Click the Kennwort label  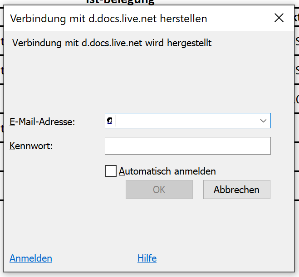(31, 146)
